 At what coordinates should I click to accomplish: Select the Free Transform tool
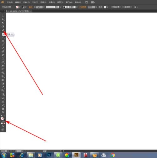click(x=3, y=69)
